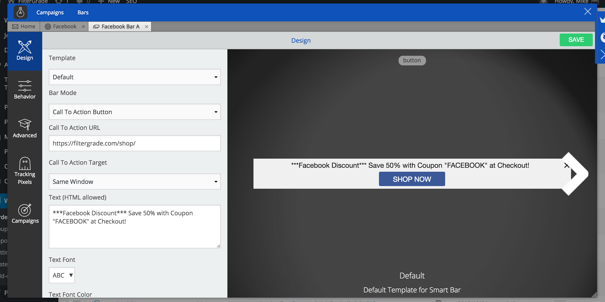
Task: Open the Design section in sidebar
Action: tap(25, 51)
